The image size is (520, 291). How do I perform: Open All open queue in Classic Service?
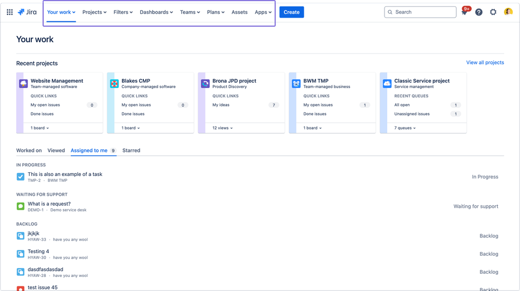[x=402, y=105]
